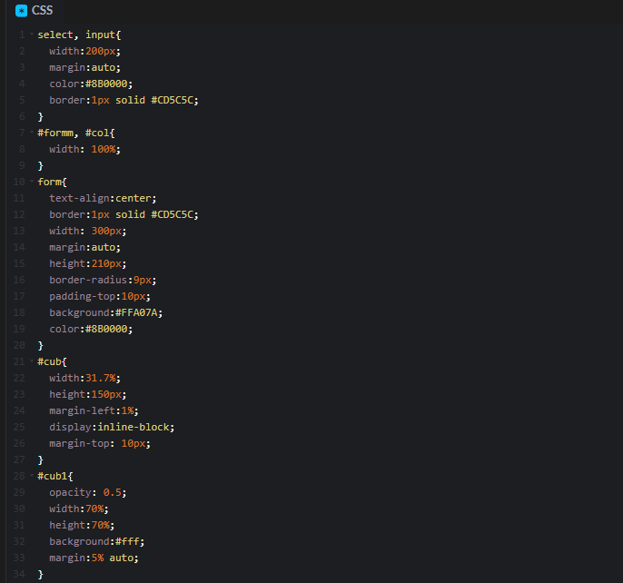Collapse the form rule fold arrow

[x=32, y=182]
